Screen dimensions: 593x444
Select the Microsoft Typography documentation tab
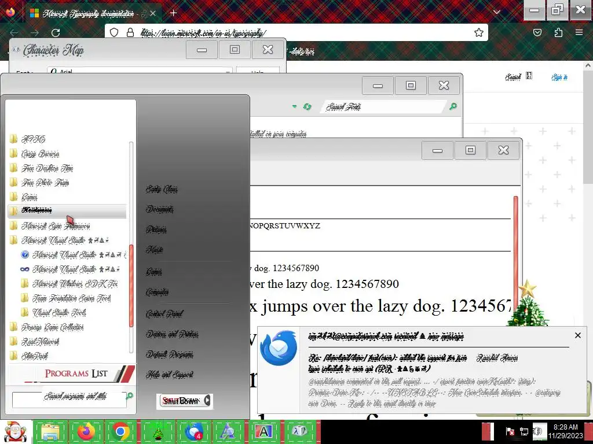click(x=93, y=14)
